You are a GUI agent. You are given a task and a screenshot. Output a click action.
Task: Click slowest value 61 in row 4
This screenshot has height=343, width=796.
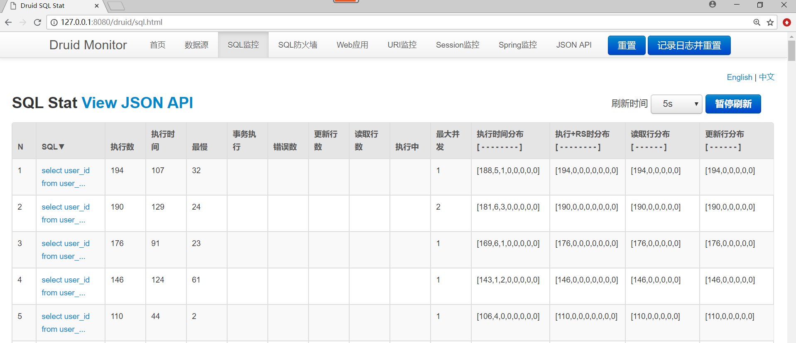tap(196, 280)
